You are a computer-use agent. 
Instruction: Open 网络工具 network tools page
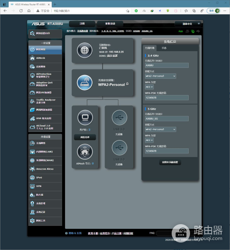pyautogui.click(x=45, y=221)
